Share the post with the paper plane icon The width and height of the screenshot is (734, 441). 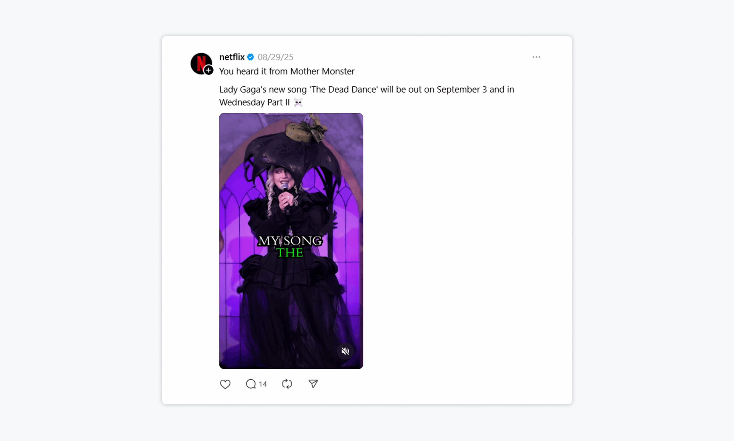click(x=313, y=384)
